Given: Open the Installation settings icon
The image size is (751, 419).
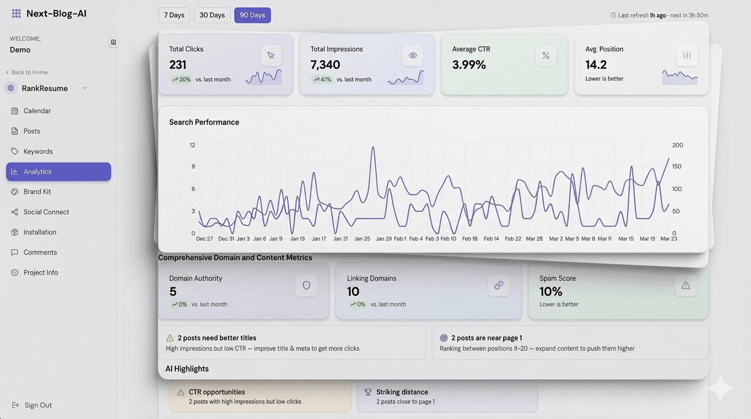Looking at the screenshot, I should 14,232.
